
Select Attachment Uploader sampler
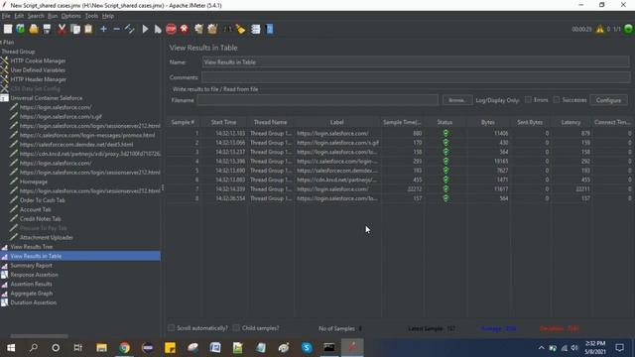coord(47,238)
